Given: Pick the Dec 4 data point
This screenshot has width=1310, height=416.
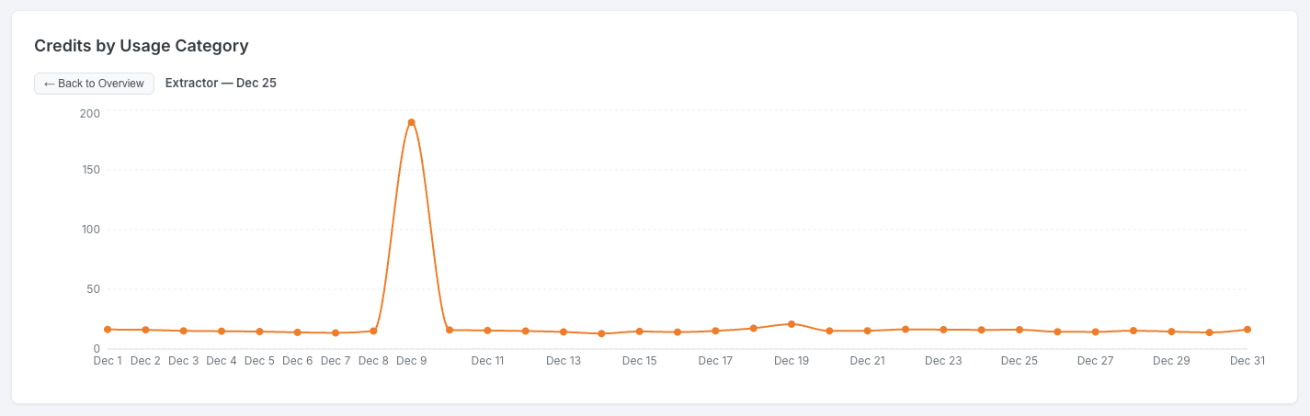Looking at the screenshot, I should (222, 331).
